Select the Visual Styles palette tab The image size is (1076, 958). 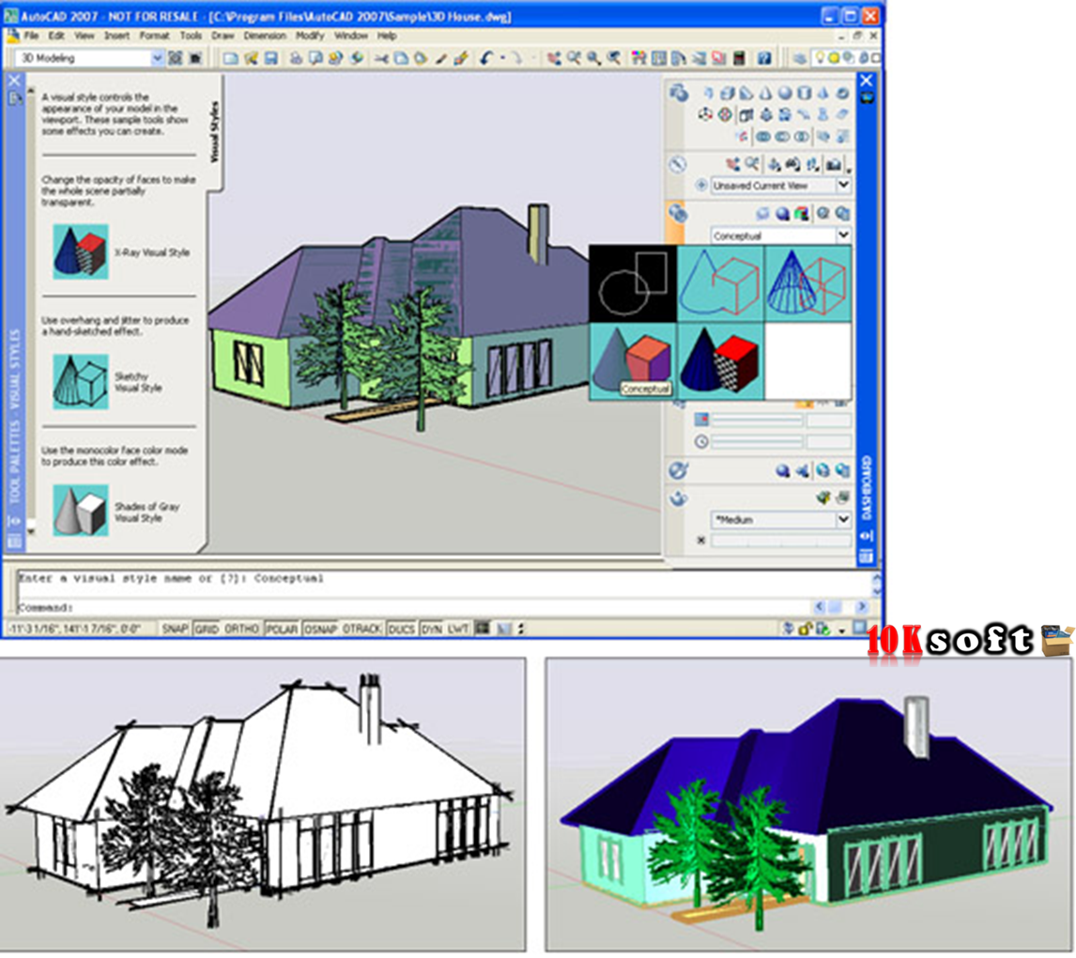click(214, 131)
